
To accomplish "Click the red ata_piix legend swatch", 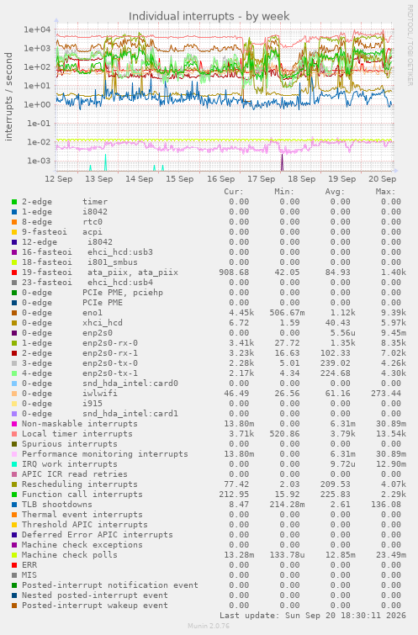I will pyautogui.click(x=14, y=273).
